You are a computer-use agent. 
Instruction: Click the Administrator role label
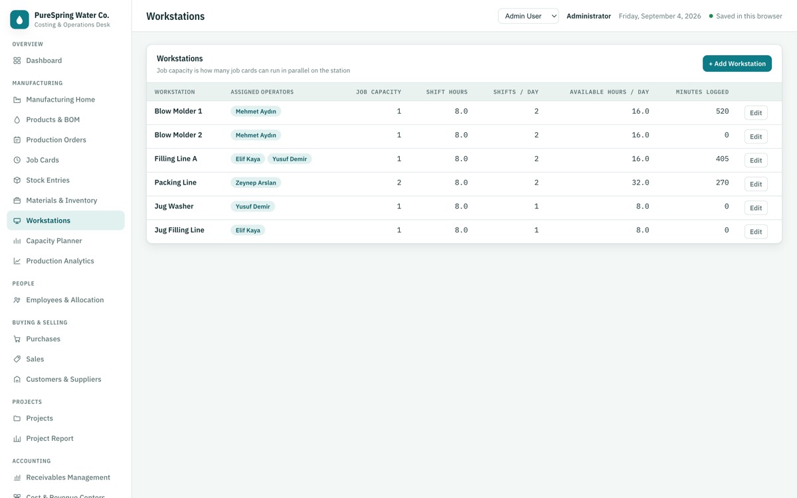(588, 16)
